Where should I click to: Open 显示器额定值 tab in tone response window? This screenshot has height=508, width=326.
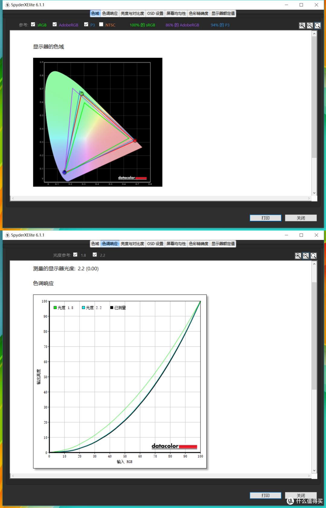coord(223,244)
